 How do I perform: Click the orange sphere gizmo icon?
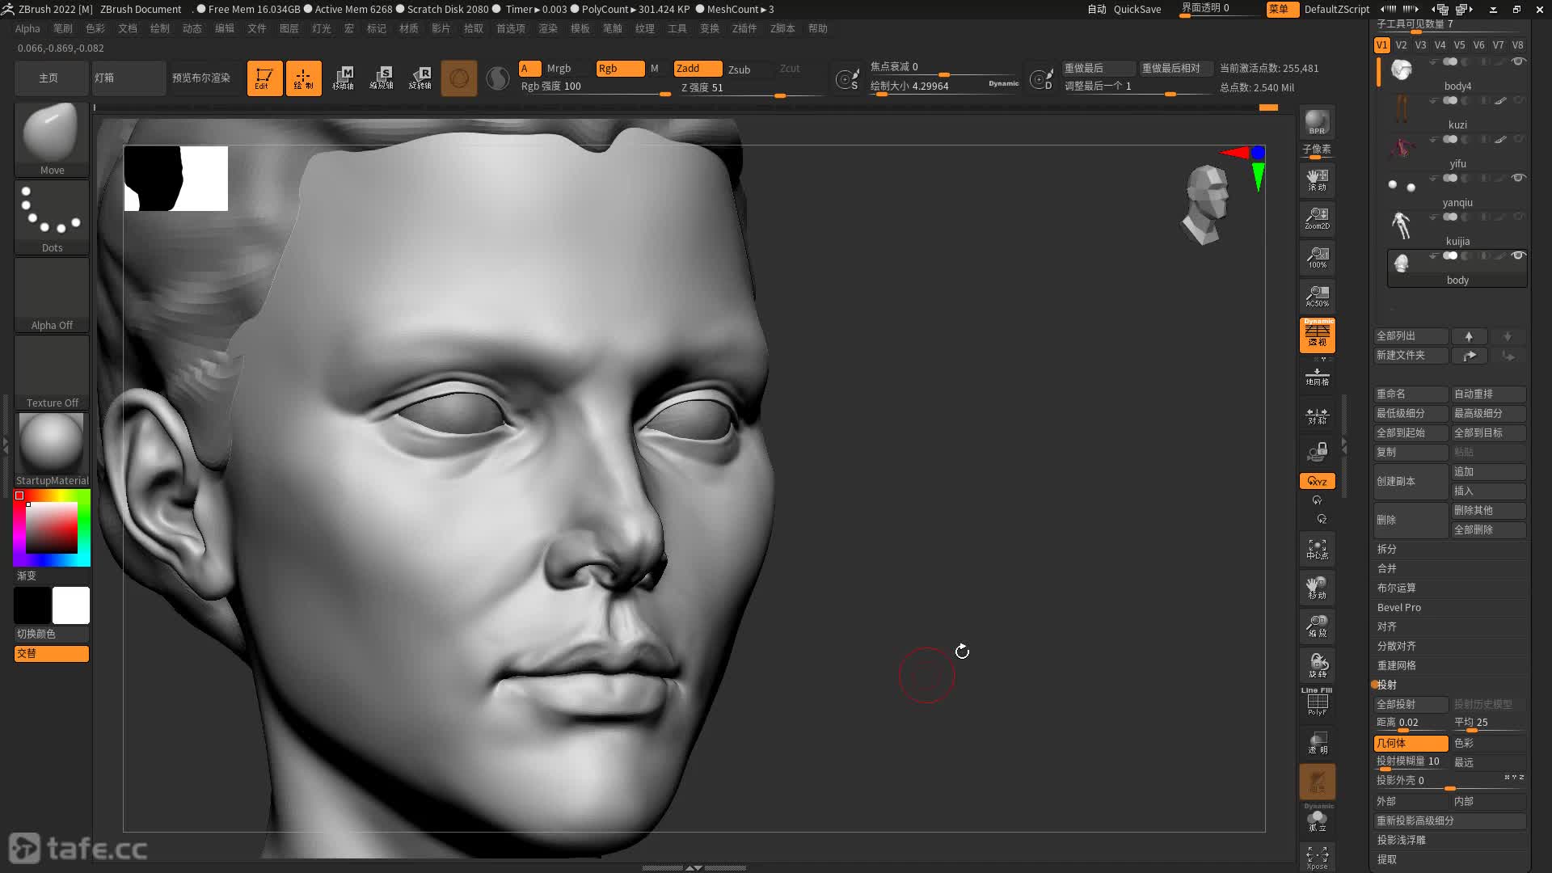click(459, 78)
